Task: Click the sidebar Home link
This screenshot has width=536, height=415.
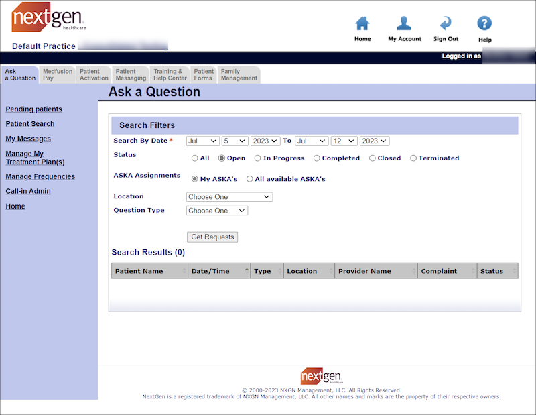Action: (15, 206)
